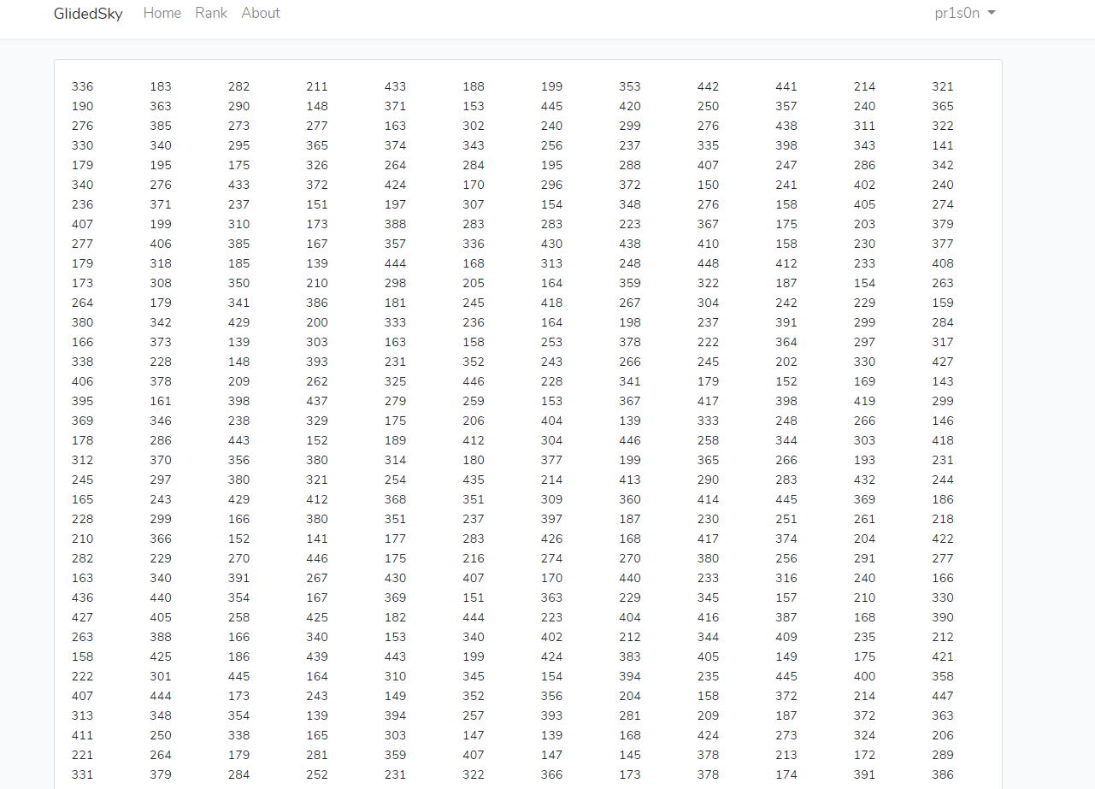
Task: Click the number 143
Action: click(x=943, y=381)
